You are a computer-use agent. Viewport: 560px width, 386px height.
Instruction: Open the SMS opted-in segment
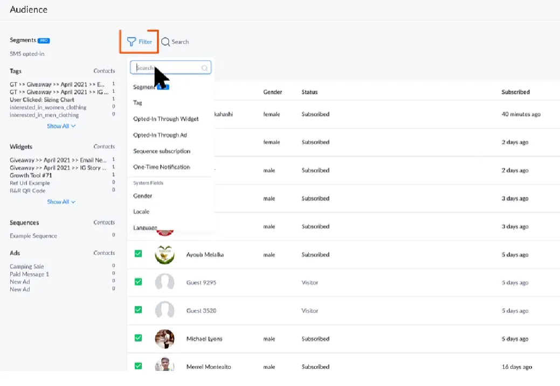[27, 54]
